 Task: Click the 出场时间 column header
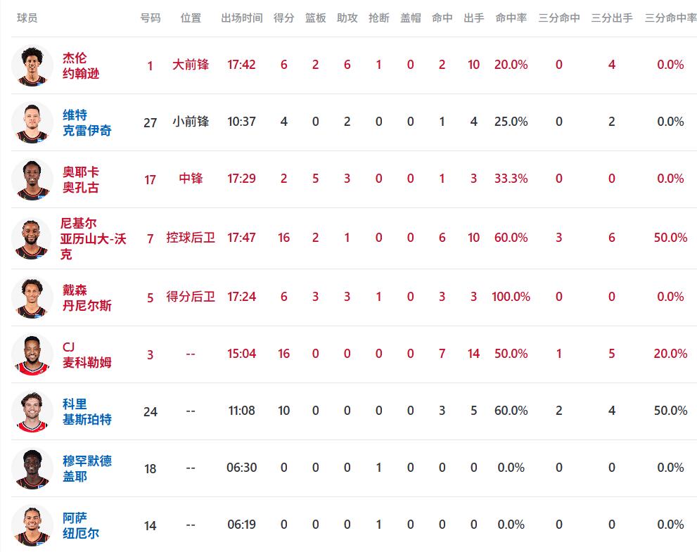tap(241, 18)
